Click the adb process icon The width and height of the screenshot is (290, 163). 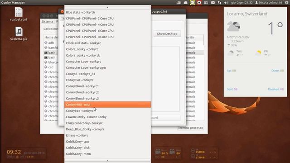click(x=46, y=43)
